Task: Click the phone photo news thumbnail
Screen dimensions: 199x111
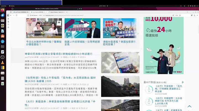Action: pyautogui.click(x=120, y=63)
